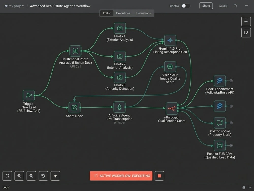Viewport: 254px width, 191px height.
Task: Open the Post to social node
Action: pyautogui.click(x=220, y=123)
